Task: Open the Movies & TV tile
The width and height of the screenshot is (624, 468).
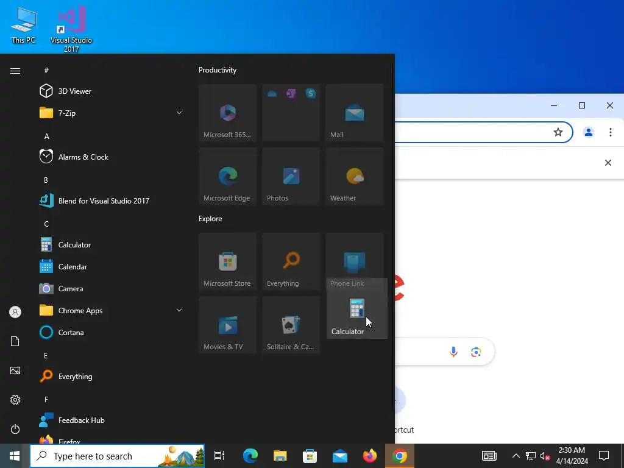Action: [x=228, y=325]
